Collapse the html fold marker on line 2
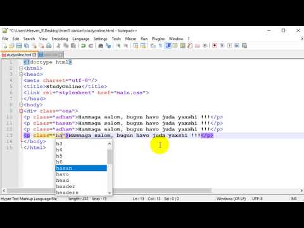 pyautogui.click(x=21, y=68)
